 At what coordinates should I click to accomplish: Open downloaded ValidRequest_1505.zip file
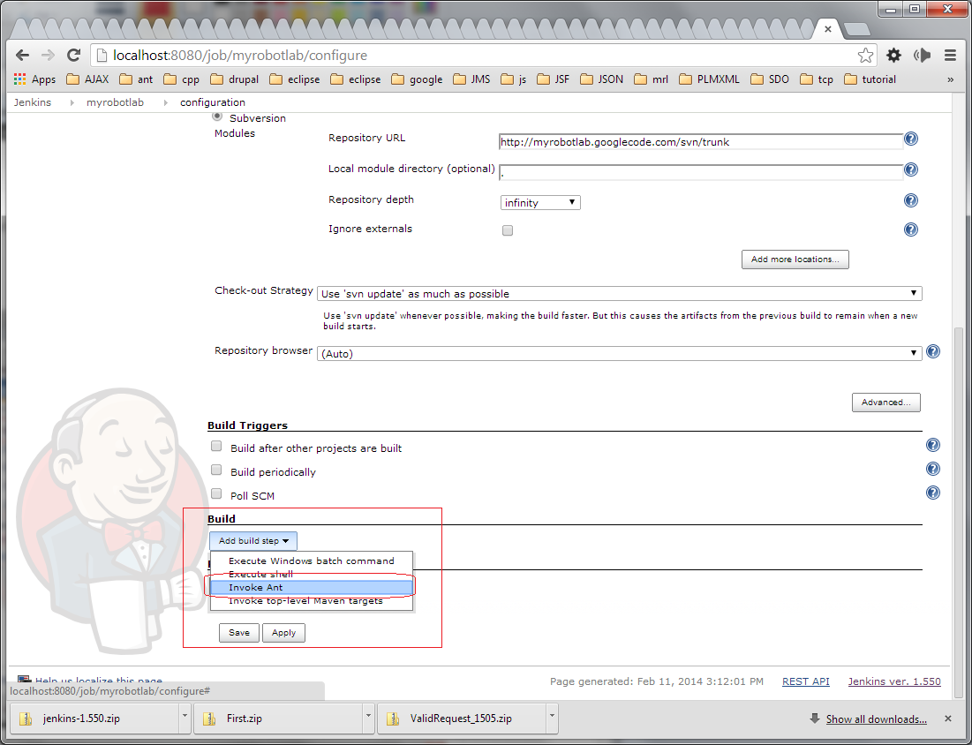pos(462,719)
